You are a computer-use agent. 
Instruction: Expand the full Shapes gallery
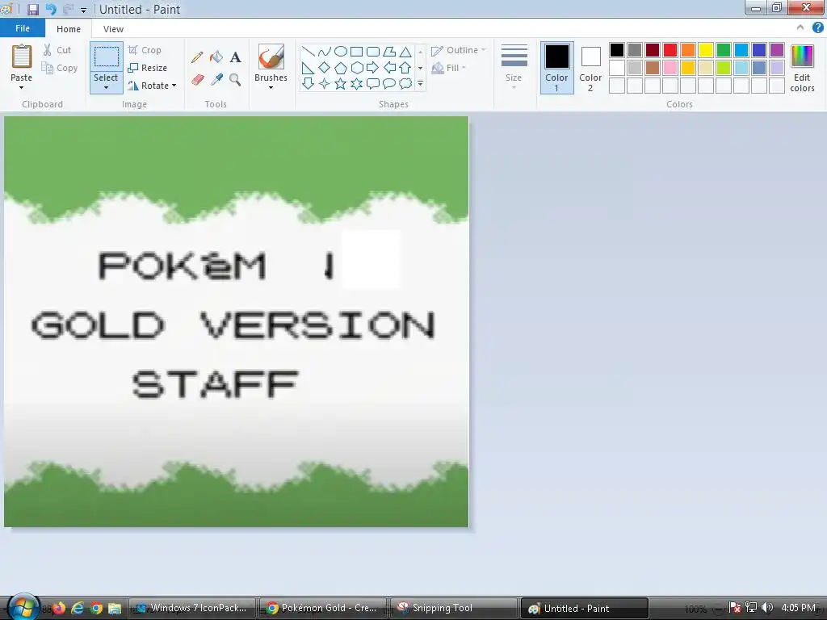coord(420,83)
